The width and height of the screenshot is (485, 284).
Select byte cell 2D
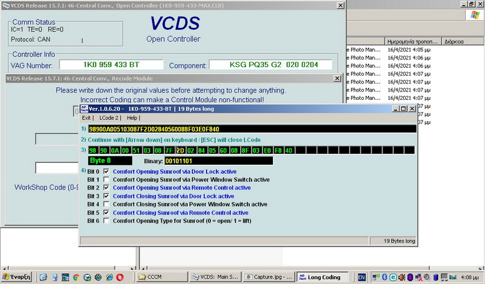[180, 151]
